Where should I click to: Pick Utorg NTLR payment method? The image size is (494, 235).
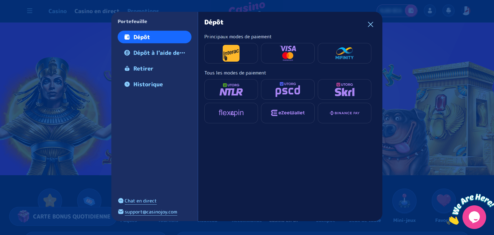click(231, 89)
